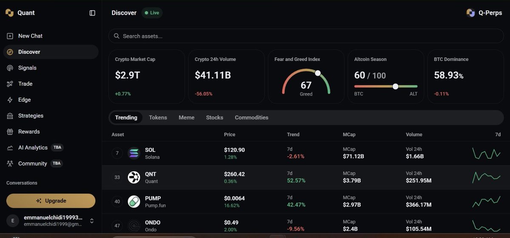510x238 pixels.
Task: Click the Q-Perps button
Action: [x=484, y=13]
